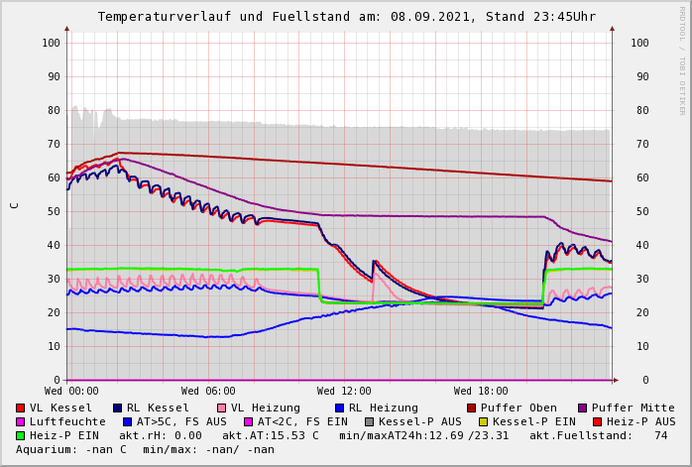Click the red VL Kessel legend swatch
The height and width of the screenshot is (467, 692).
click(x=20, y=408)
